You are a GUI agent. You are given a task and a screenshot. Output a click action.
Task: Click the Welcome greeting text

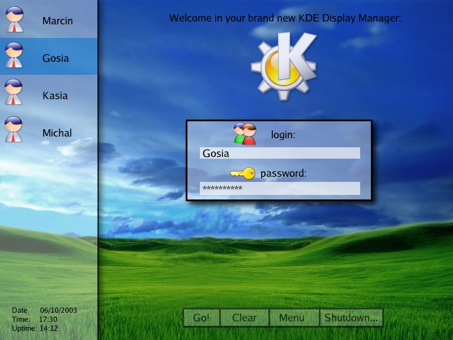click(285, 18)
